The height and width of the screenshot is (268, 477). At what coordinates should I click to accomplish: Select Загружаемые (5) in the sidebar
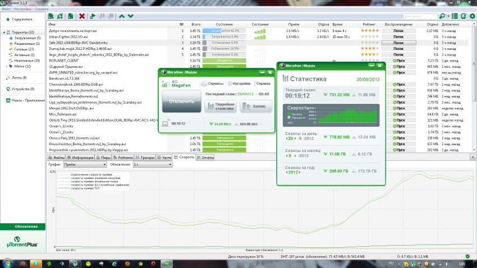coord(26,38)
